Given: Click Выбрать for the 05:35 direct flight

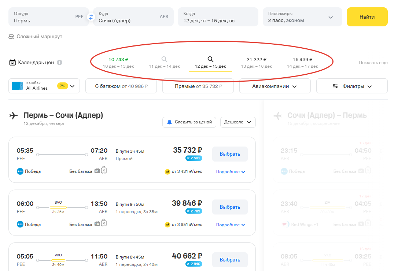Looking at the screenshot, I should tap(230, 154).
